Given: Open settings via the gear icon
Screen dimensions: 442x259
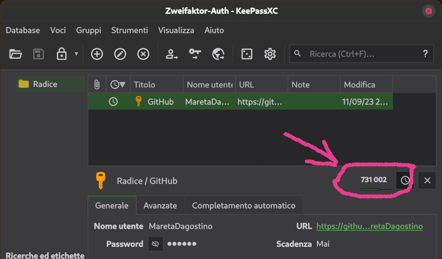Looking at the screenshot, I should [270, 54].
